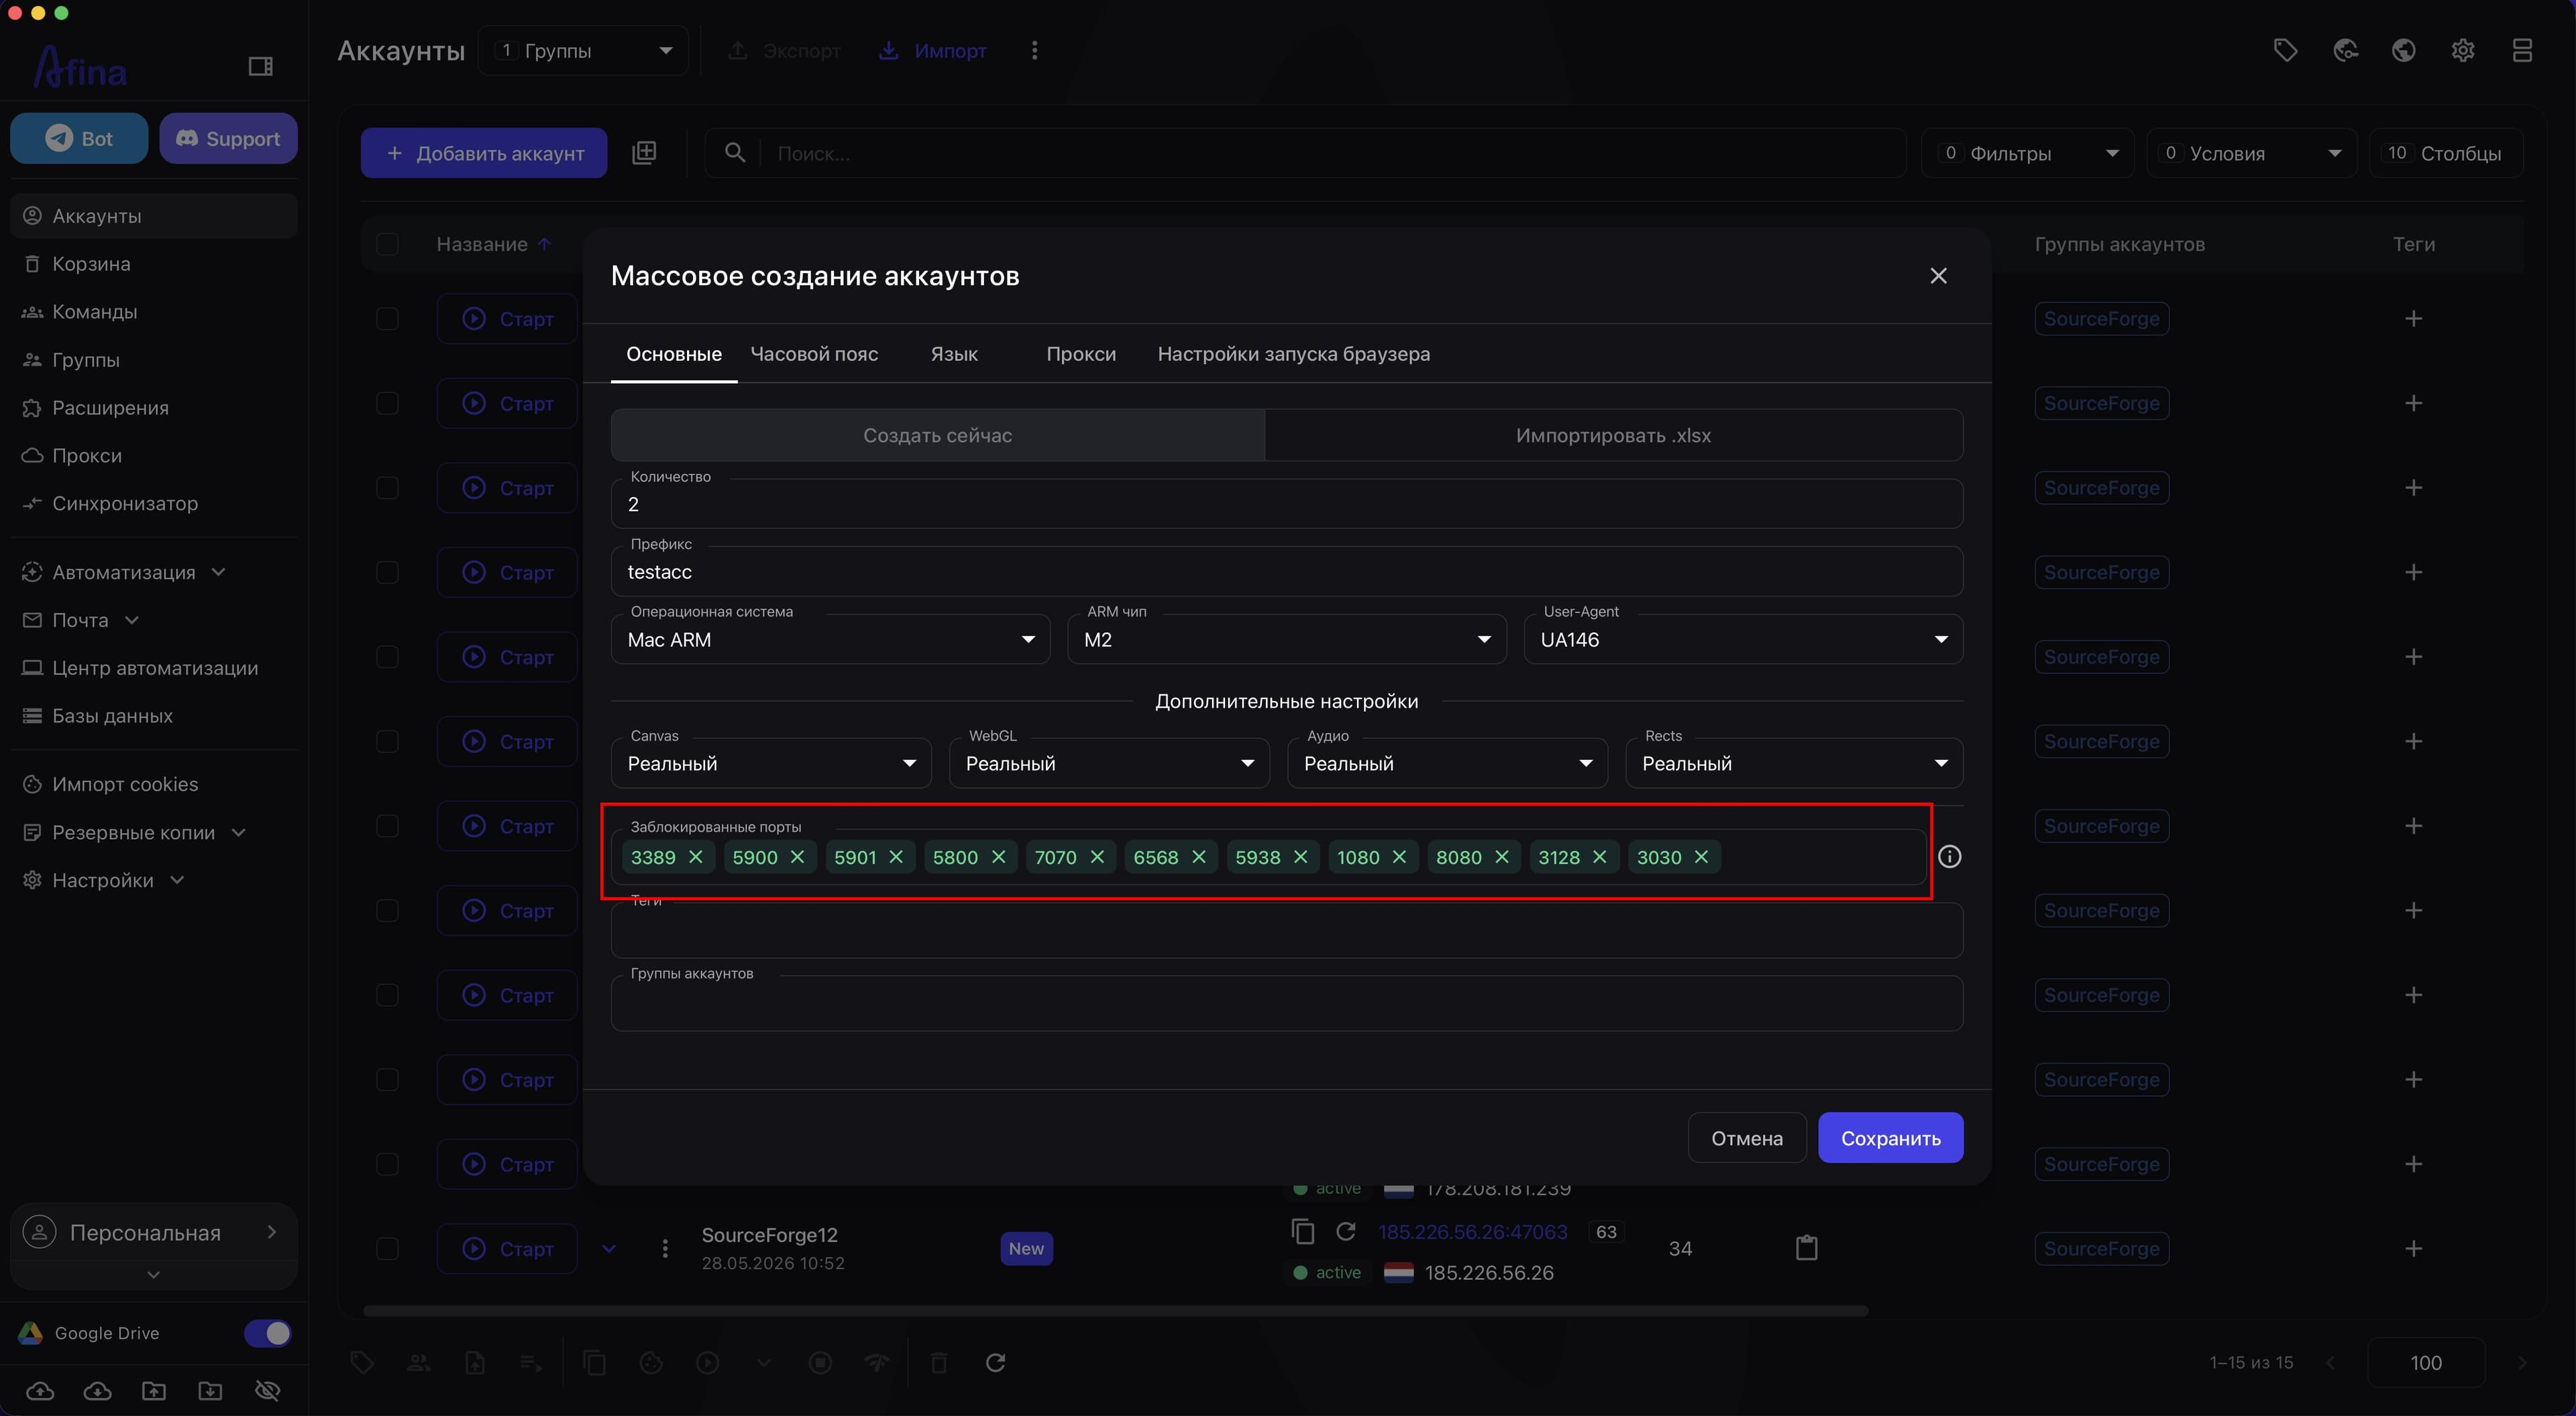Switch to the Прокси tab
The width and height of the screenshot is (2576, 1416).
tap(1081, 354)
